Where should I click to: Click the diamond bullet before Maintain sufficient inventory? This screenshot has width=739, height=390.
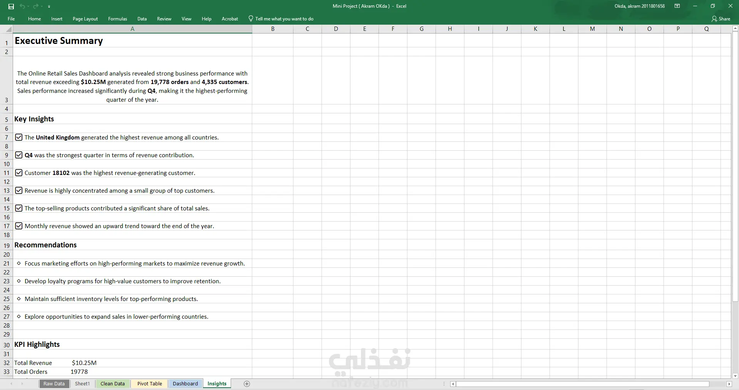click(19, 299)
